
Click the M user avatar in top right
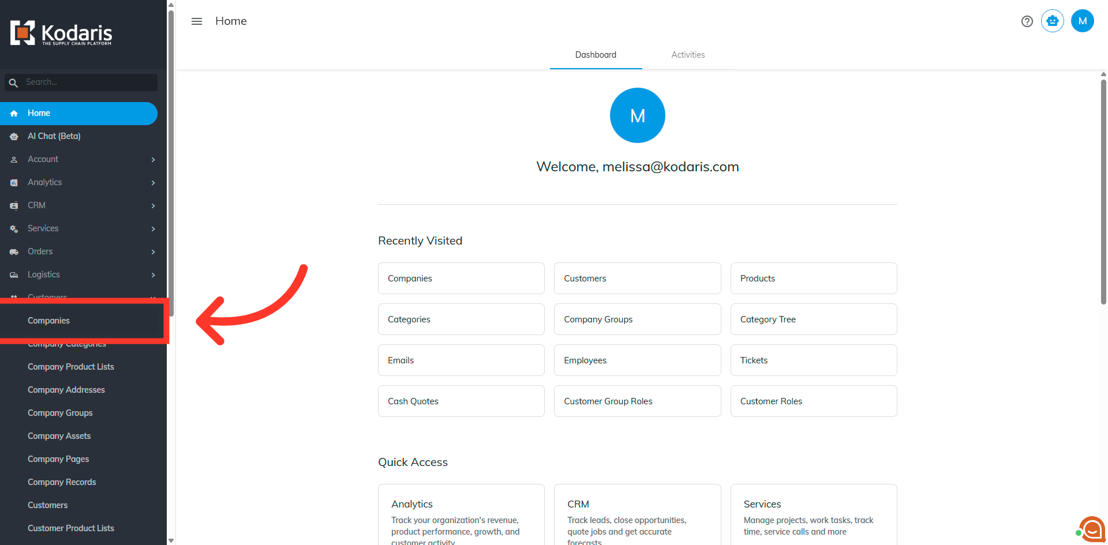[x=1082, y=21]
